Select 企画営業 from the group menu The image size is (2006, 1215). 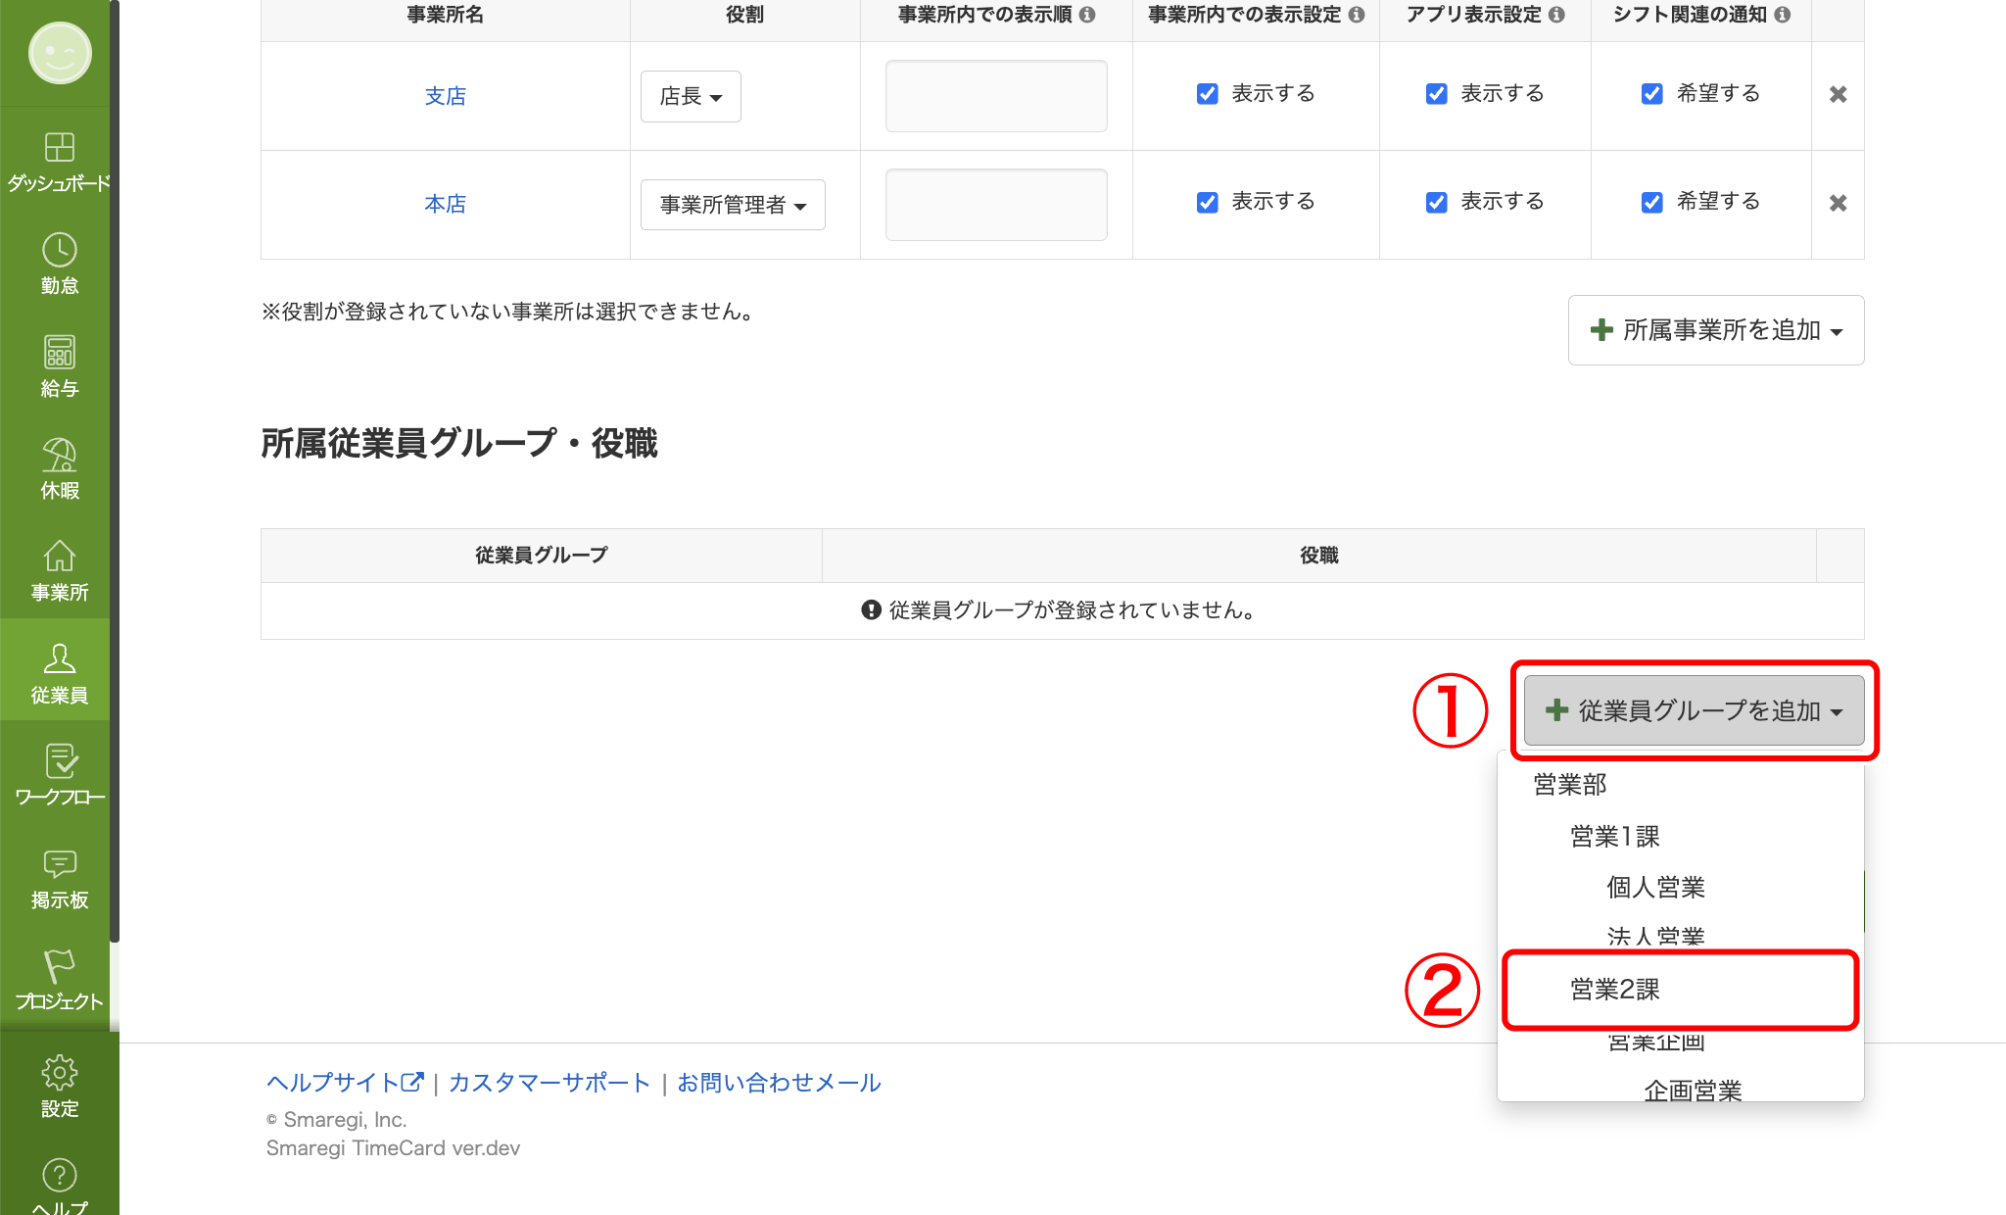pyautogui.click(x=1693, y=1091)
